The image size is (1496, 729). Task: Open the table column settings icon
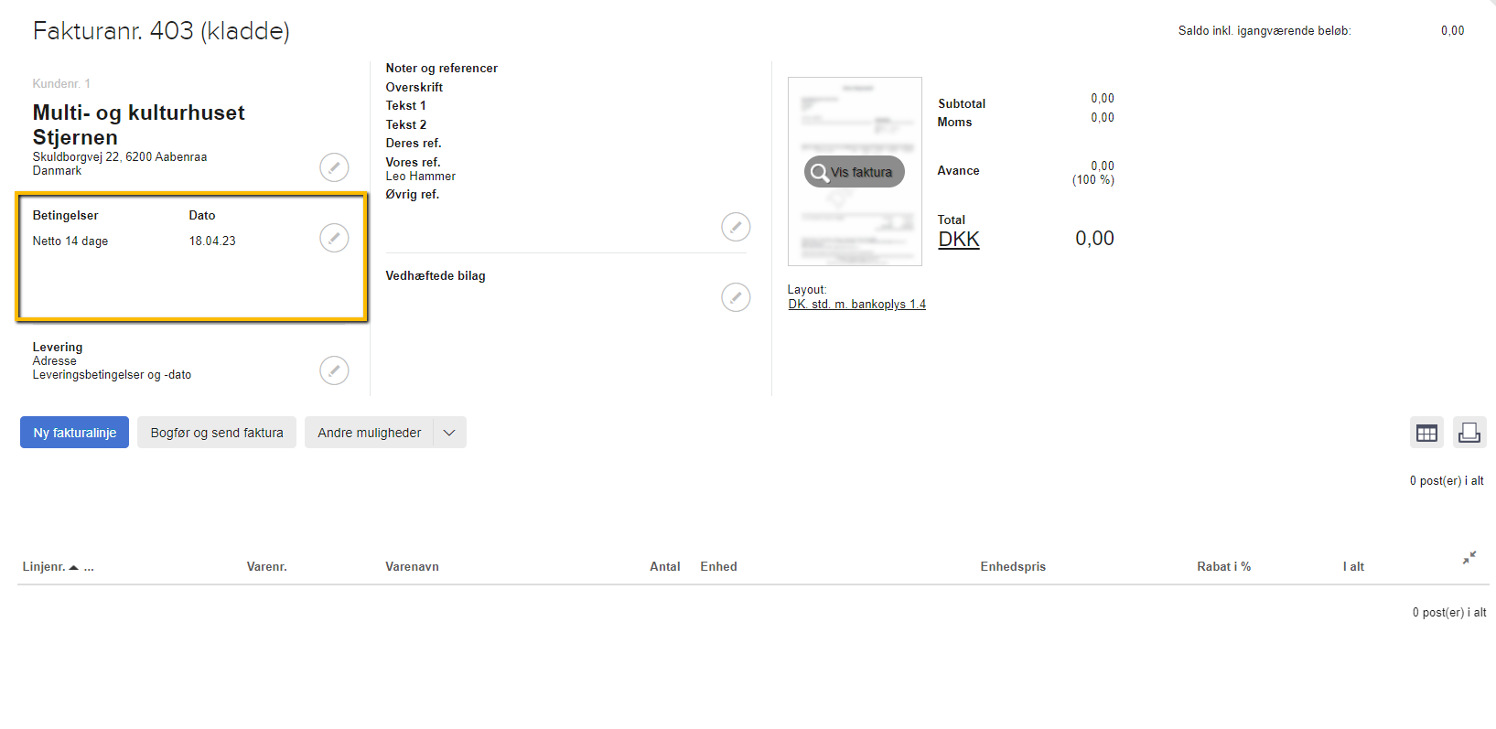[x=1426, y=433]
